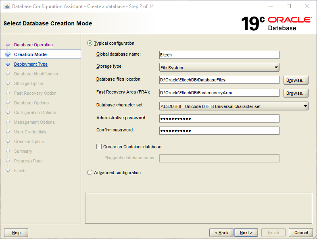The width and height of the screenshot is (317, 239).
Task: Open the Deployment Type step link
Action: pyautogui.click(x=31, y=64)
